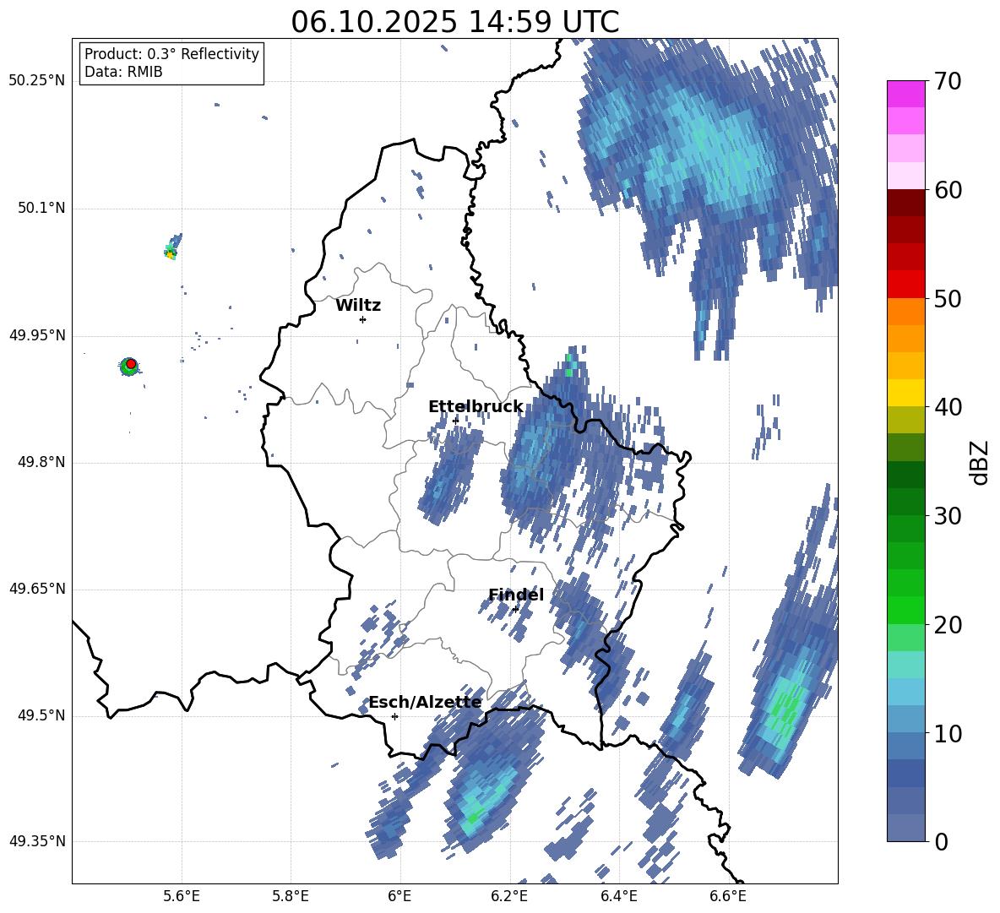Click the colorbar value 10
The height and width of the screenshot is (913, 1000).
point(948,733)
